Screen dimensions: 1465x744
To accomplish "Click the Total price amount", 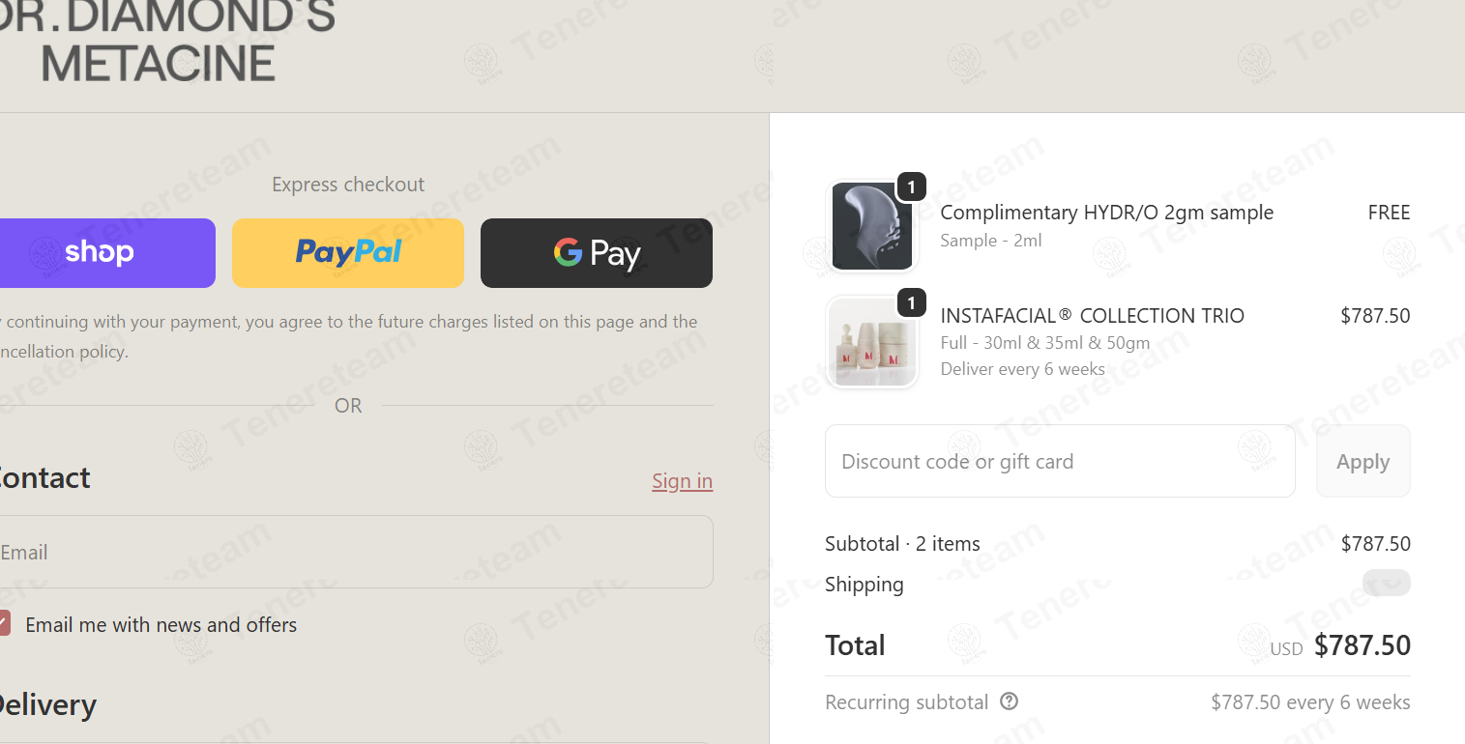I will click(x=1362, y=645).
